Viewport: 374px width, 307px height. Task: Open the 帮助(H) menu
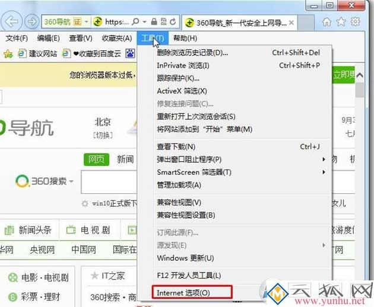[185, 38]
